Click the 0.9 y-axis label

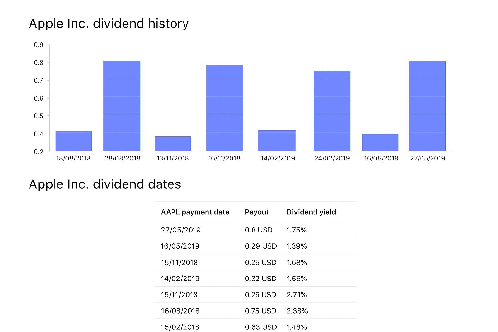[x=39, y=45]
